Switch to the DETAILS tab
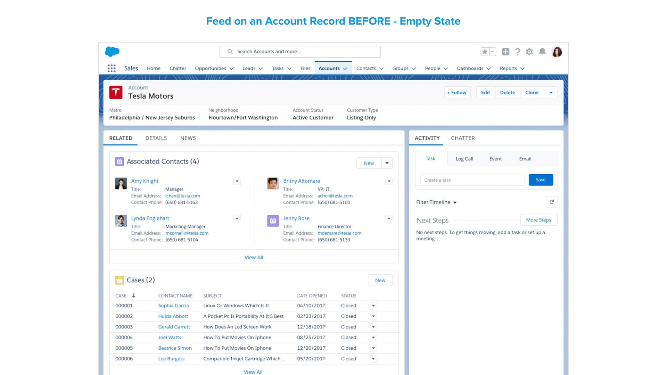 click(x=156, y=138)
